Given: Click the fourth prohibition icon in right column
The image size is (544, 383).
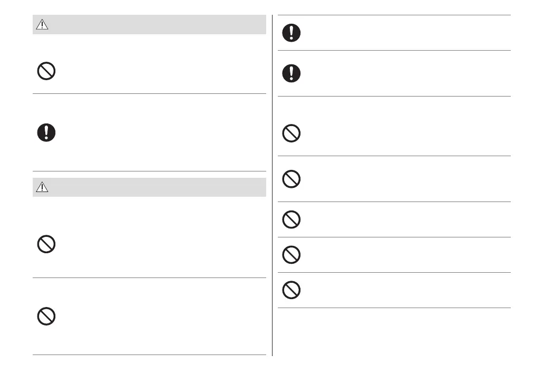Looking at the screenshot, I should coord(292,255).
